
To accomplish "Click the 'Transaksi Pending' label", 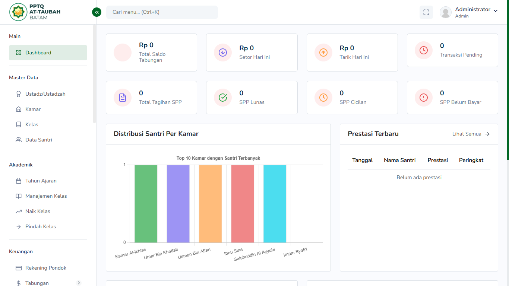I will pos(461,55).
